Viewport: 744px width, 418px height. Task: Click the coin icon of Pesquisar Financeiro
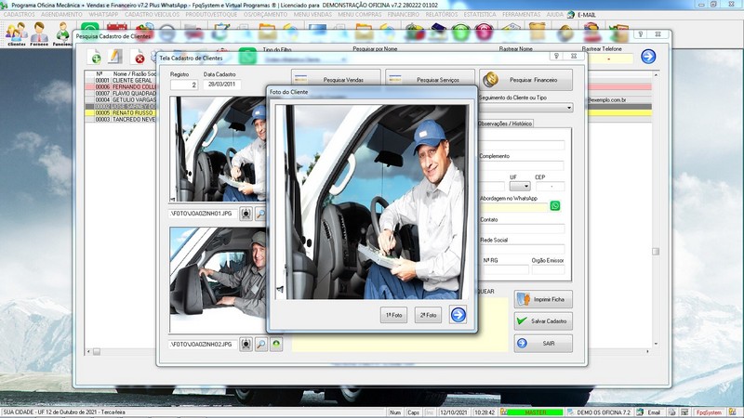coord(491,80)
